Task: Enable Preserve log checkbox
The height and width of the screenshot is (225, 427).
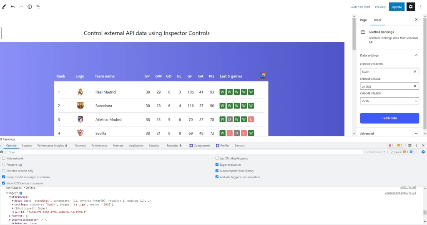Action: pos(3,165)
